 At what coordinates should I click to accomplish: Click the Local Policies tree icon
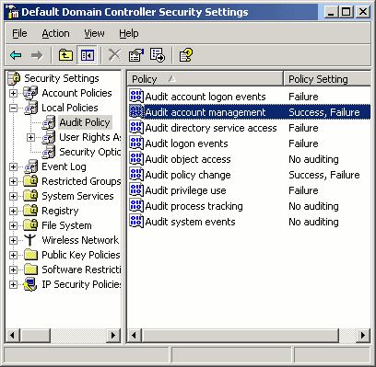point(31,108)
